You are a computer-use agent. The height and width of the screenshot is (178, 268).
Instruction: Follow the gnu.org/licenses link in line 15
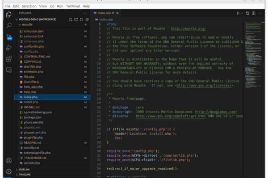coord(205,85)
